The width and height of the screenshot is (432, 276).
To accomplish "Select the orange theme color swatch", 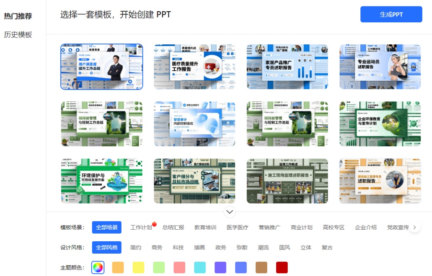I will click(118, 268).
